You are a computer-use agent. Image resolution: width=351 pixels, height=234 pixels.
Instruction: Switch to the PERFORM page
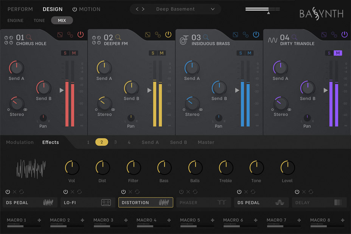point(20,9)
